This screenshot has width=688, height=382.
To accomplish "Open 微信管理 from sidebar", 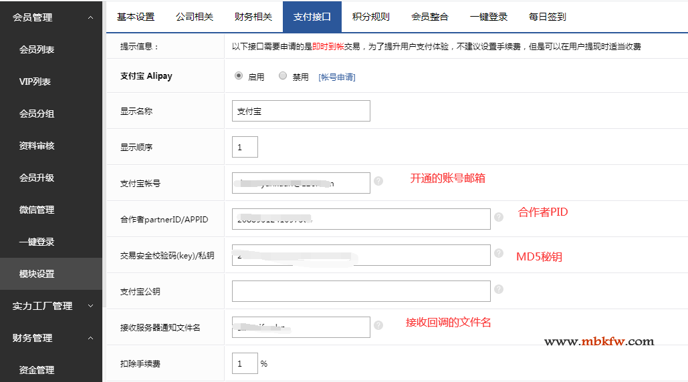I will click(x=37, y=210).
